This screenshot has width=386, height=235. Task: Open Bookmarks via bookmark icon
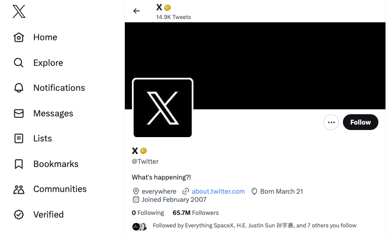19,164
